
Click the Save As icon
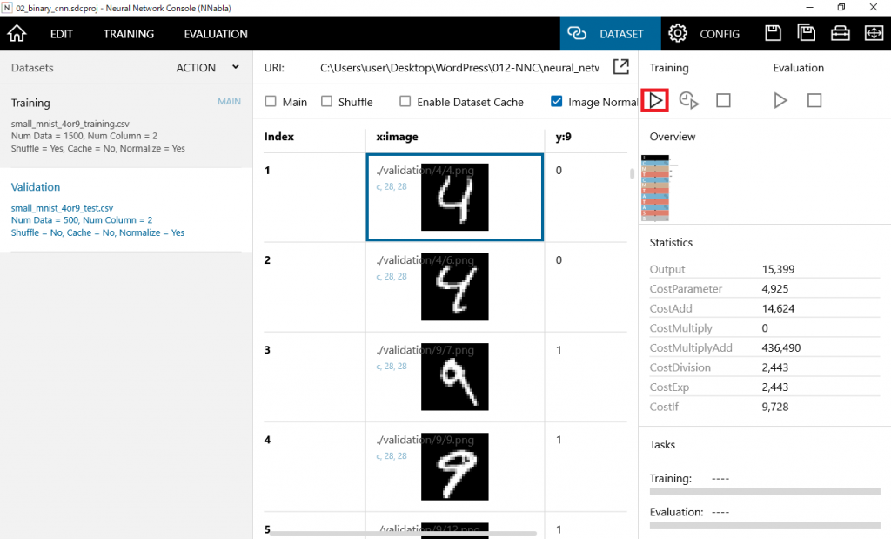(x=807, y=34)
